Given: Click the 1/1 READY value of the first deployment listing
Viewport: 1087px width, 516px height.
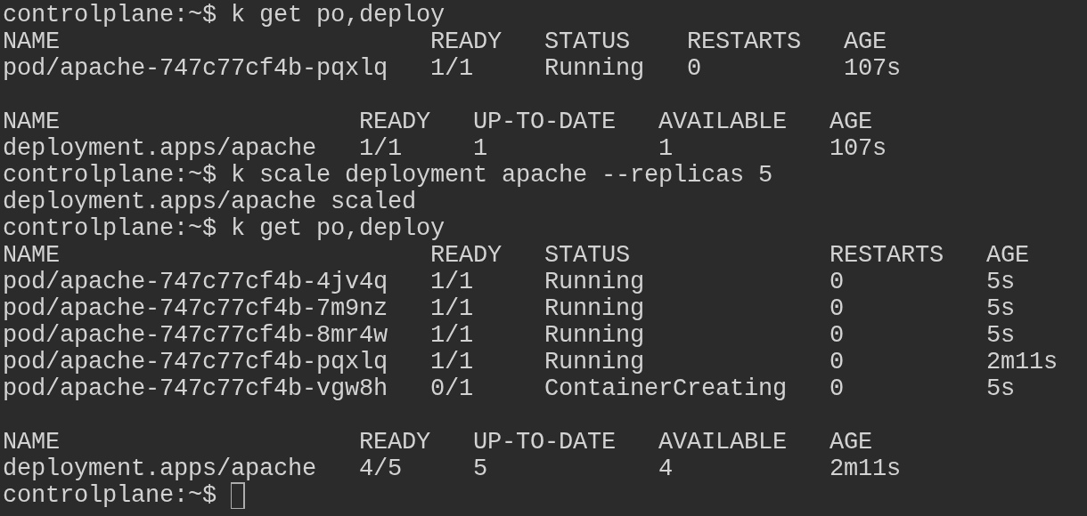Looking at the screenshot, I should coord(380,149).
